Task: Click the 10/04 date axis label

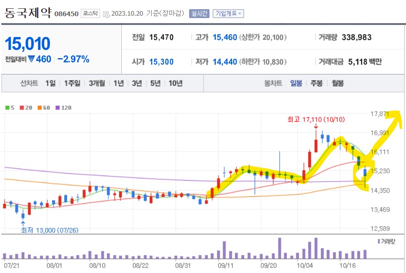Action: click(305, 266)
